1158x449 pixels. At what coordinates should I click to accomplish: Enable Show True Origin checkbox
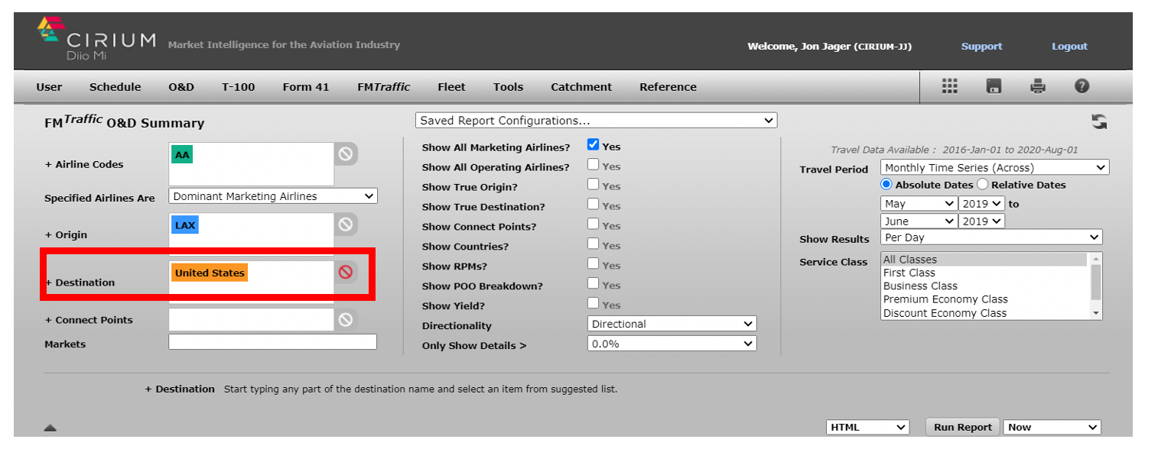click(593, 184)
